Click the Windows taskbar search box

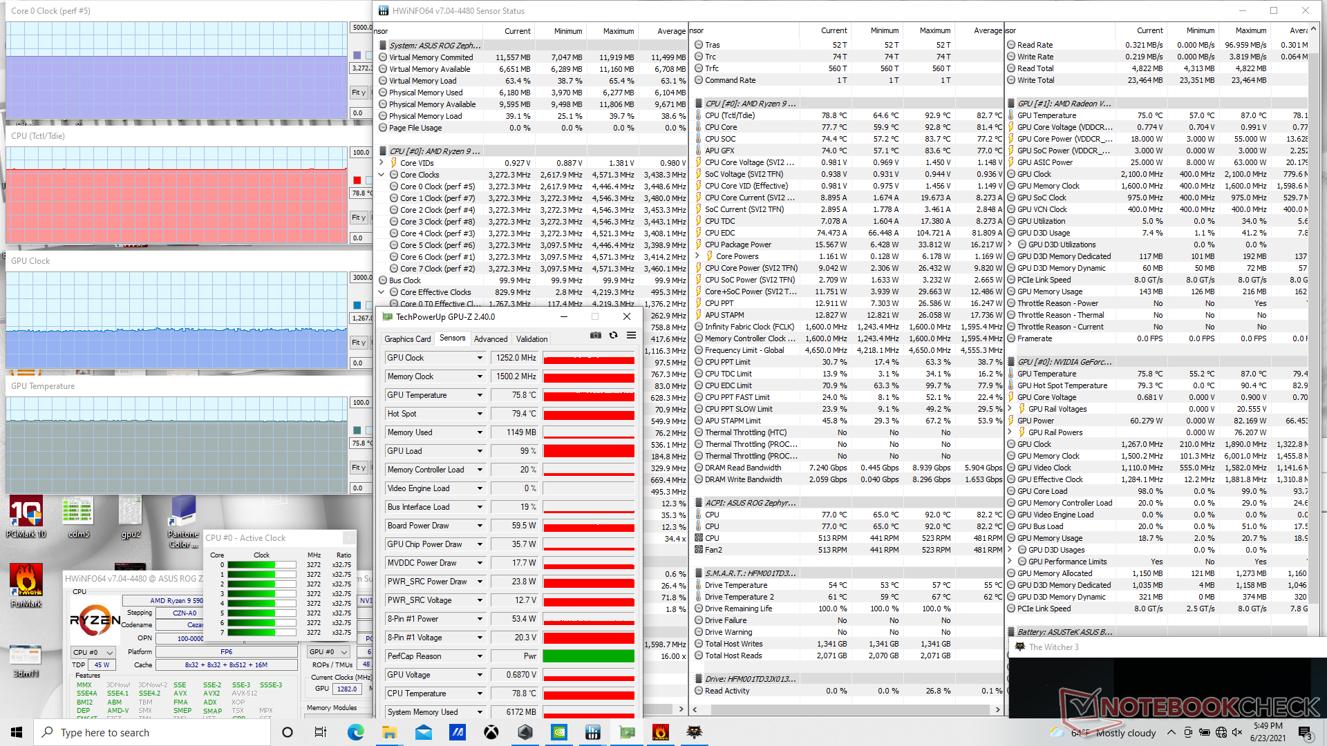[152, 732]
